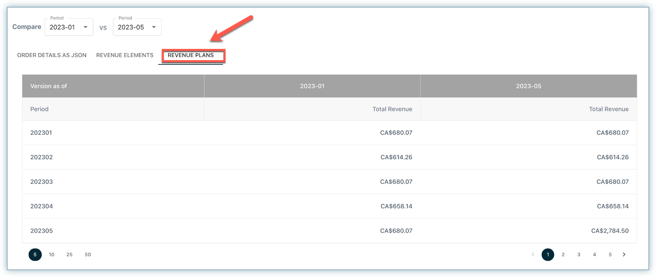Click the CA$2,784.50 revenue cell
Viewport: 656px width, 277px height.
(x=610, y=231)
